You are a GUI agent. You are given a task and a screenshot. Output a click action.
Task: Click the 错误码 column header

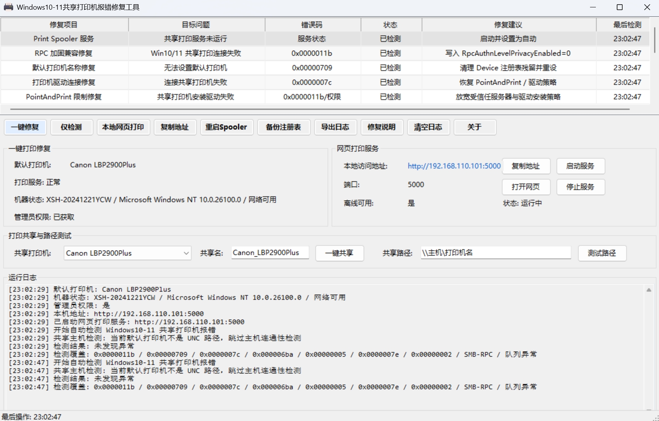pyautogui.click(x=313, y=25)
